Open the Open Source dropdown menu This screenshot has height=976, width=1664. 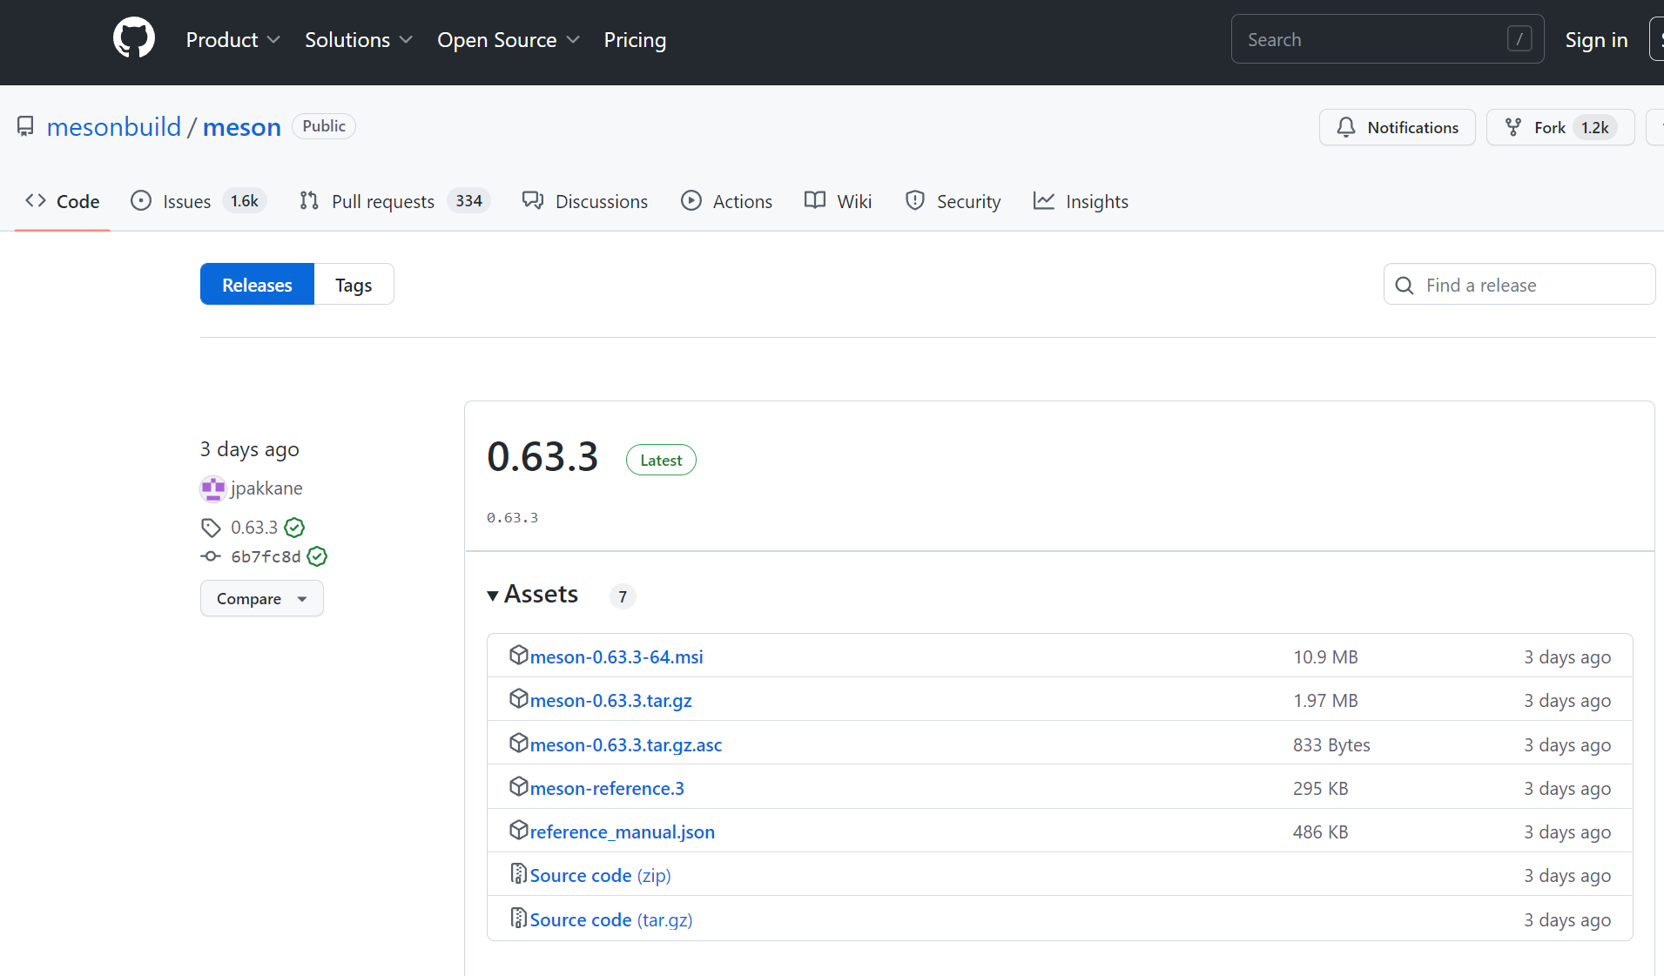point(509,40)
